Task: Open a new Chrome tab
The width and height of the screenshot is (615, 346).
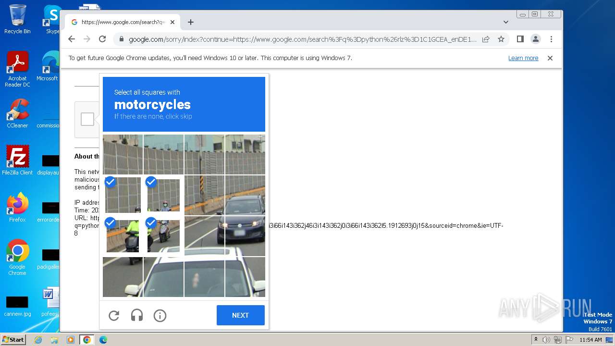Action: [191, 22]
